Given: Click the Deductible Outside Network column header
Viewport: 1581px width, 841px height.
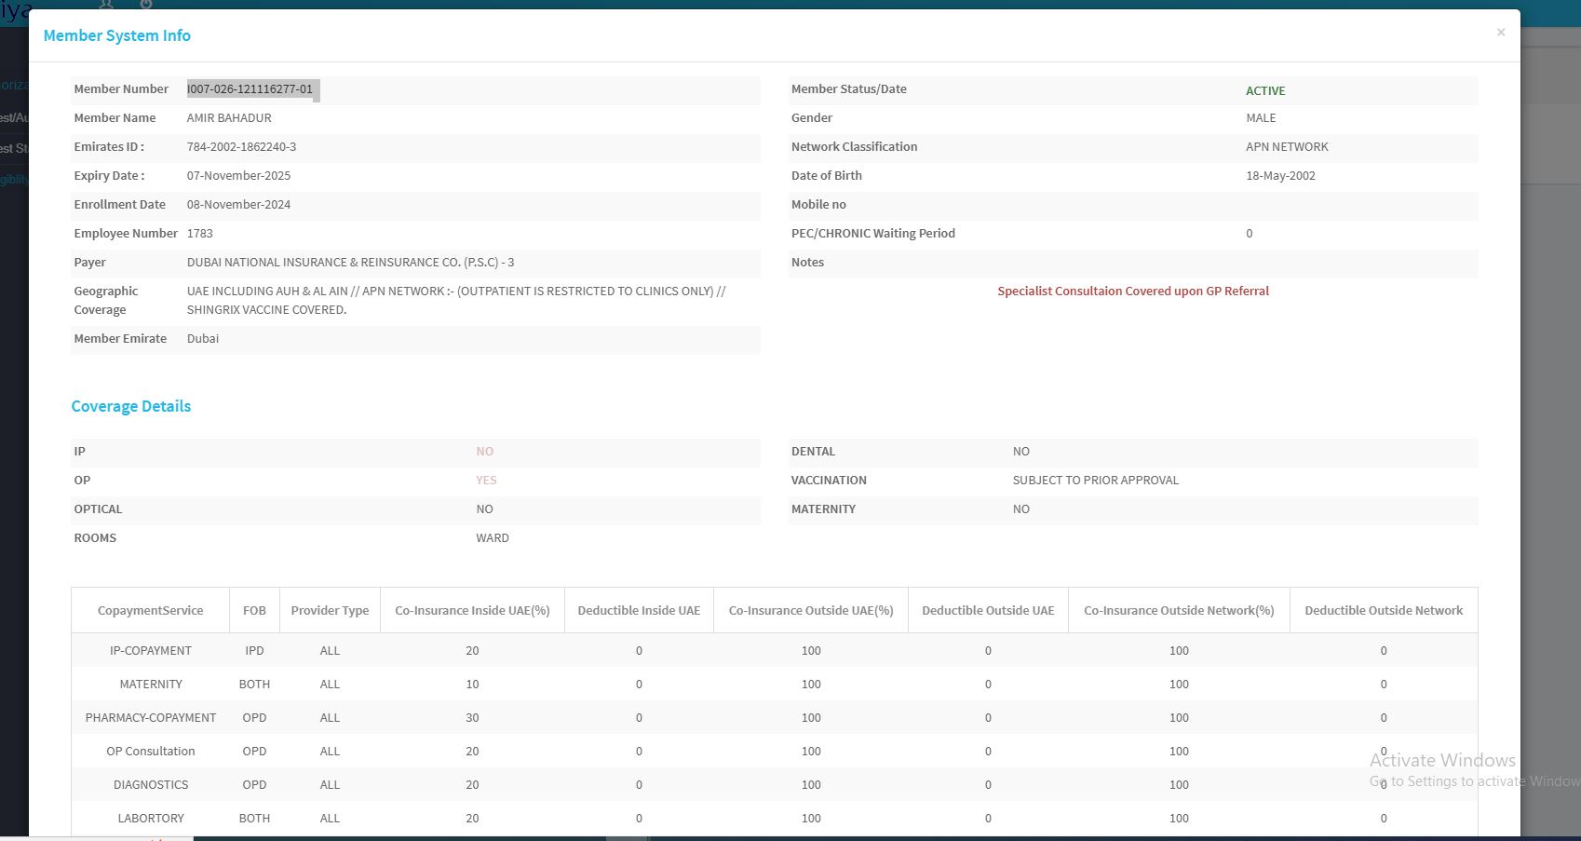Looking at the screenshot, I should 1383,611.
